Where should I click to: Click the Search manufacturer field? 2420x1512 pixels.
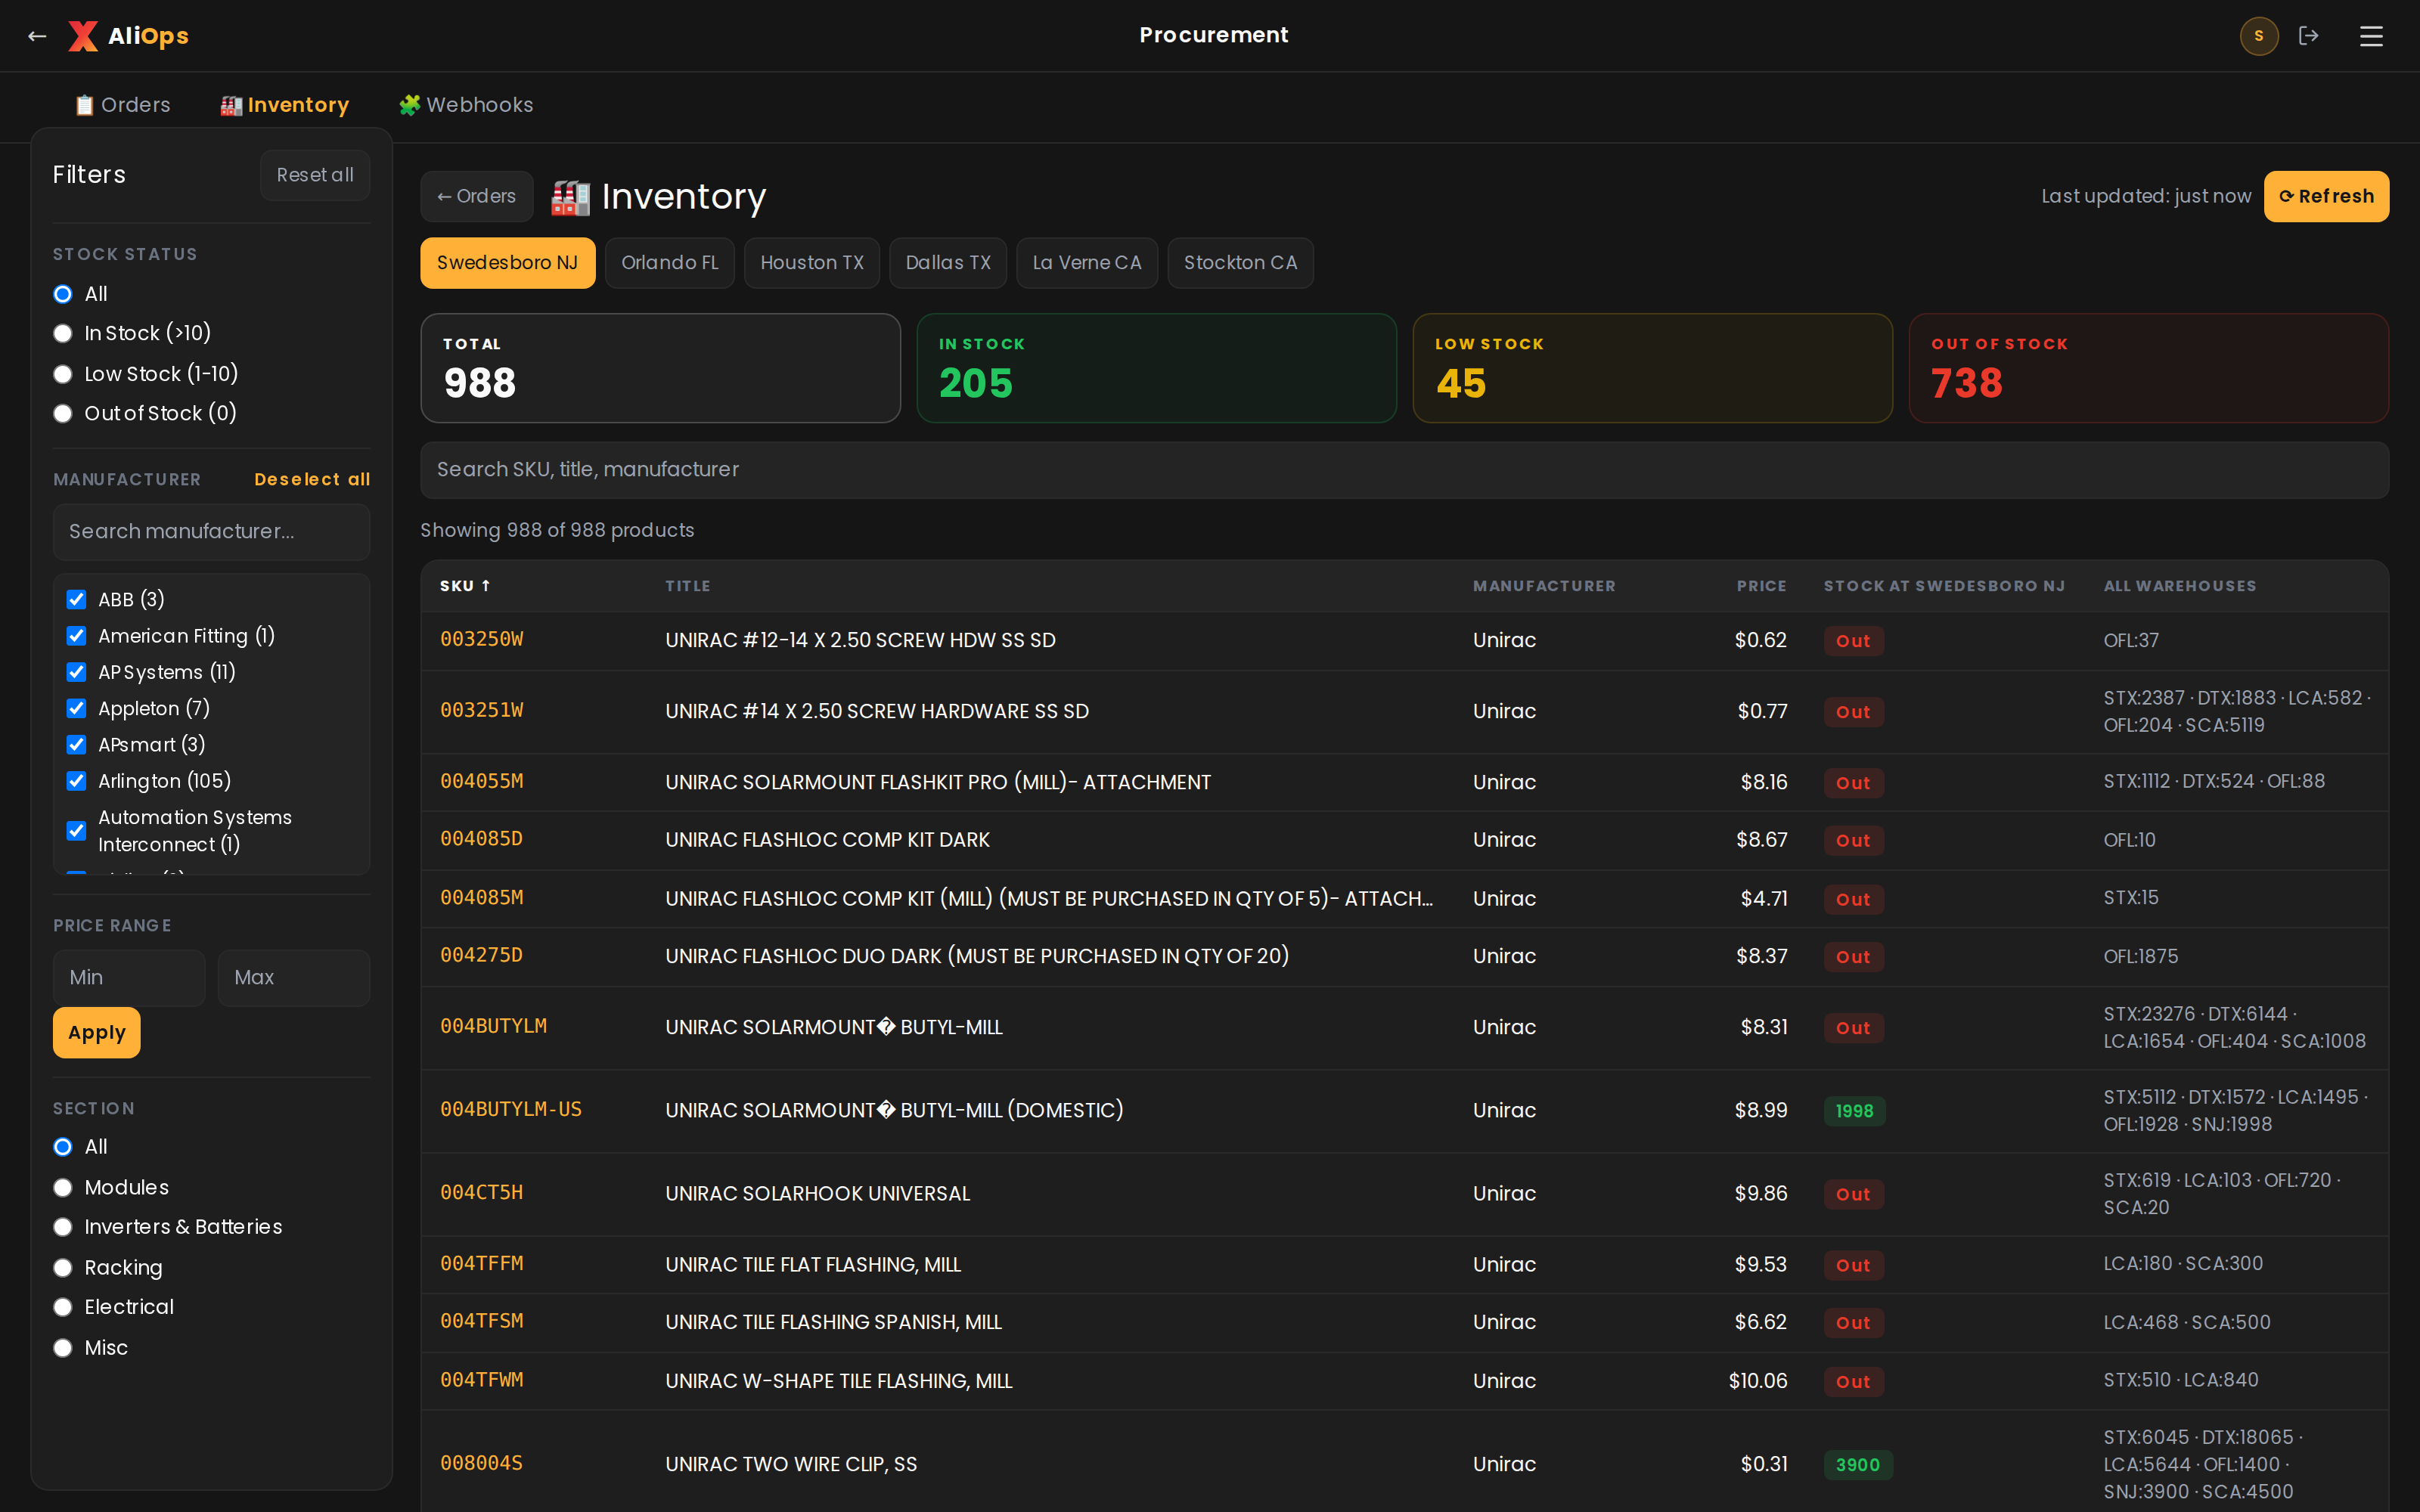211,531
